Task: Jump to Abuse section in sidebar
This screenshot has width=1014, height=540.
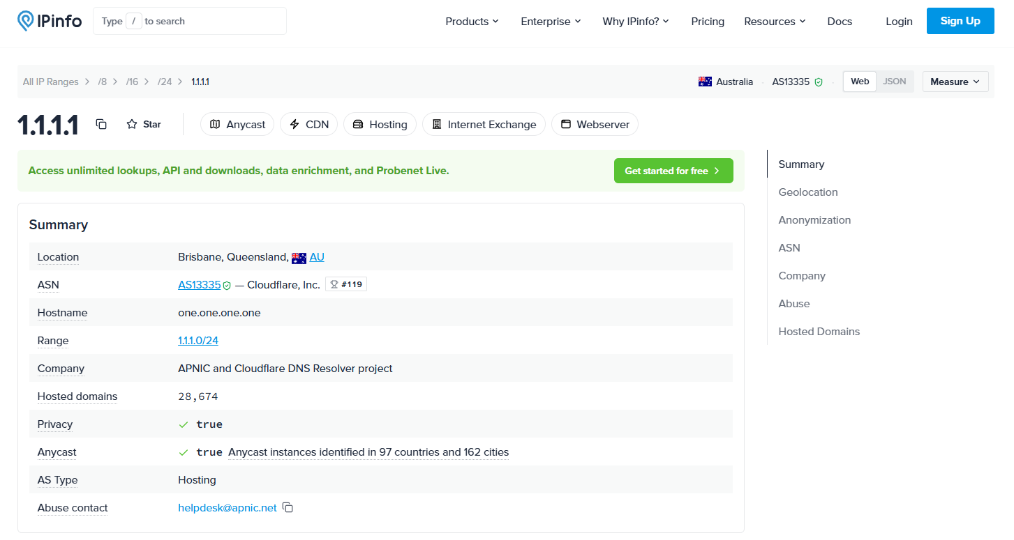Action: (x=794, y=304)
